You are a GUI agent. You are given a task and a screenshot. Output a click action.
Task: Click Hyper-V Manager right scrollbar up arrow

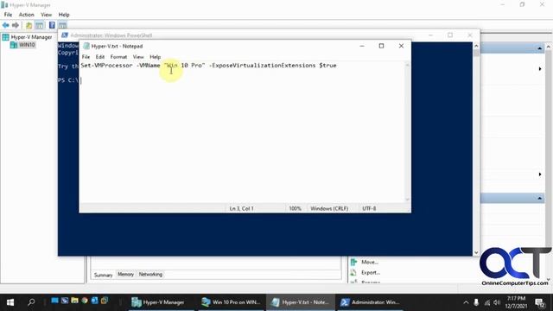click(x=549, y=47)
